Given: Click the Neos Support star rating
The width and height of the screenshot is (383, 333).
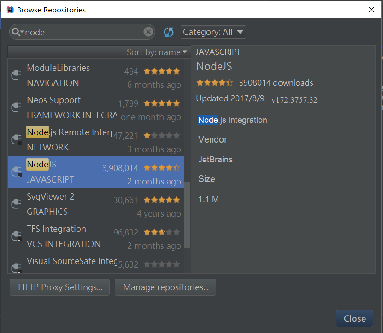Looking at the screenshot, I should (x=162, y=103).
